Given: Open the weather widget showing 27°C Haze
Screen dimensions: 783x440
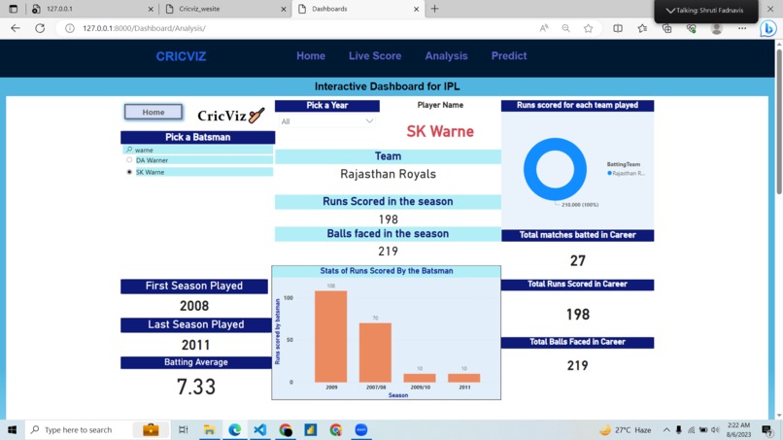Looking at the screenshot, I should [x=626, y=429].
